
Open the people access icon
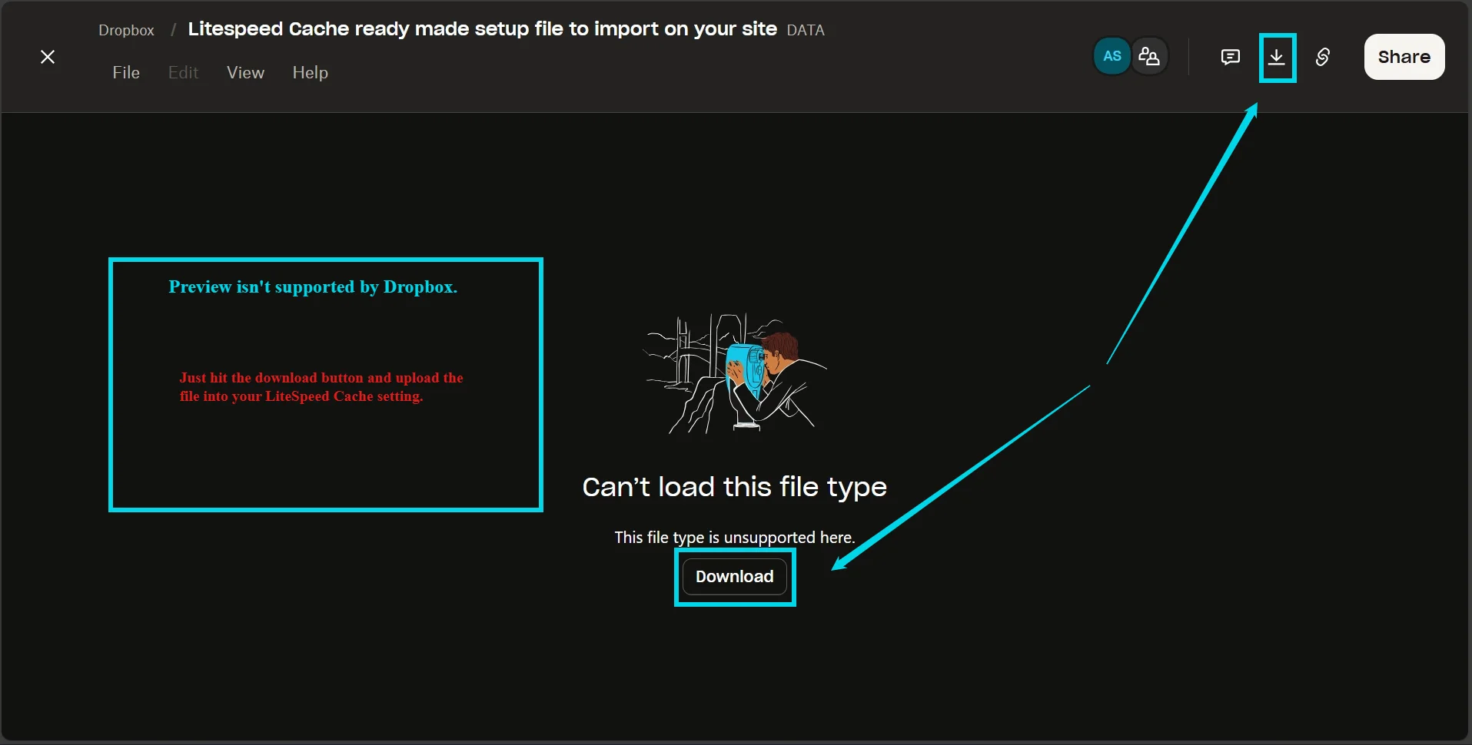(x=1149, y=56)
